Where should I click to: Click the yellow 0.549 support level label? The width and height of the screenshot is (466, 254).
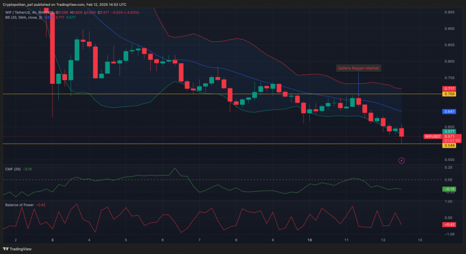[x=449, y=145]
